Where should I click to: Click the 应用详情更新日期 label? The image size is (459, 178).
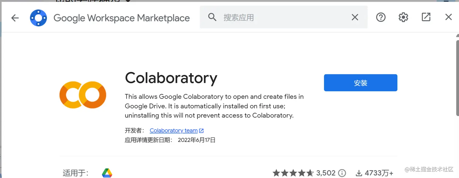point(149,140)
